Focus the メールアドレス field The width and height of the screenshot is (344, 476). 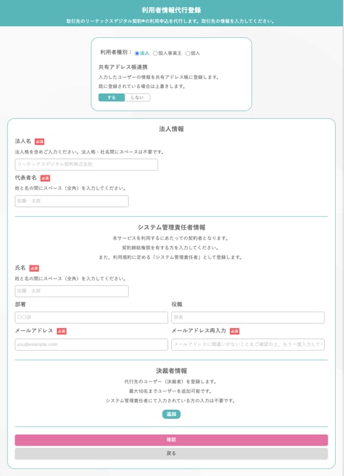tap(91, 345)
